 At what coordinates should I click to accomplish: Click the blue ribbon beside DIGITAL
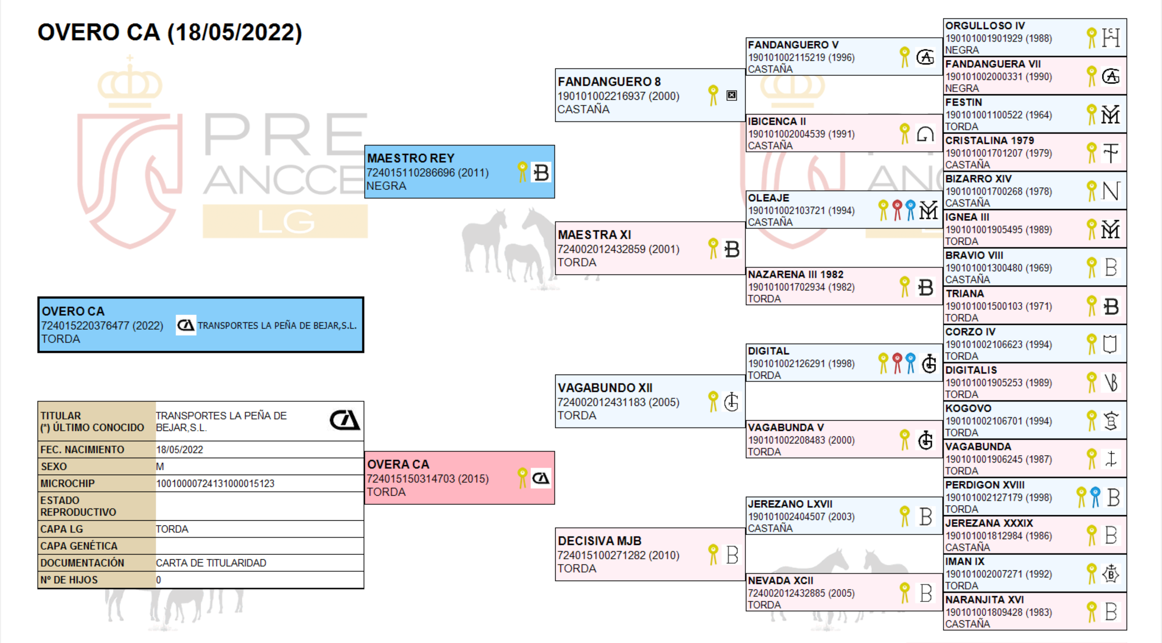coord(910,363)
